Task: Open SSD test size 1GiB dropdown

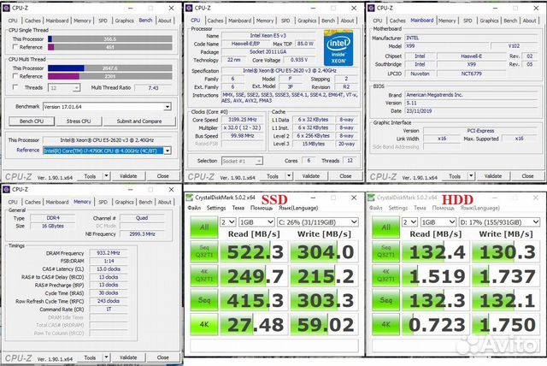Action: coord(256,222)
